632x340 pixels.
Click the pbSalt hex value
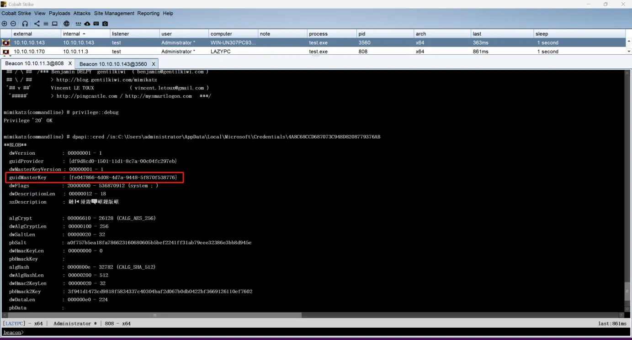[x=159, y=243]
